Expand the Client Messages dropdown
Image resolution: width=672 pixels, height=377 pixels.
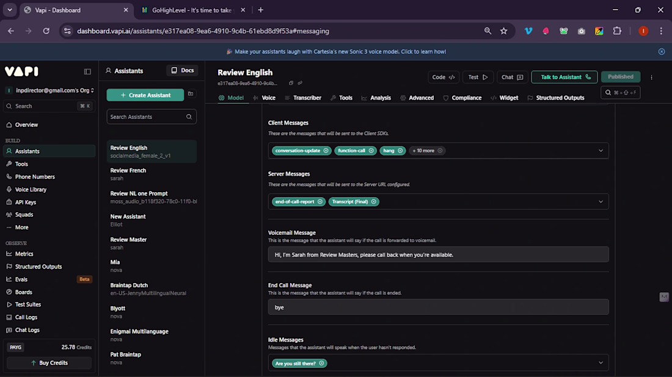click(601, 151)
